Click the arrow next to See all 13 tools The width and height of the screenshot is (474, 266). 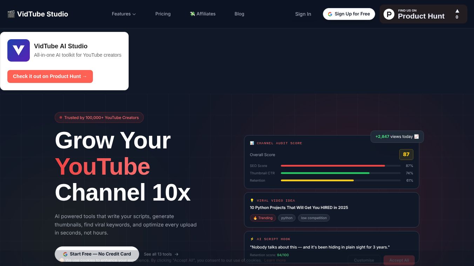point(176,254)
